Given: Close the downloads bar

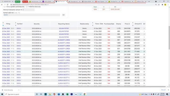Looking at the screenshot, I should click(168, 90).
